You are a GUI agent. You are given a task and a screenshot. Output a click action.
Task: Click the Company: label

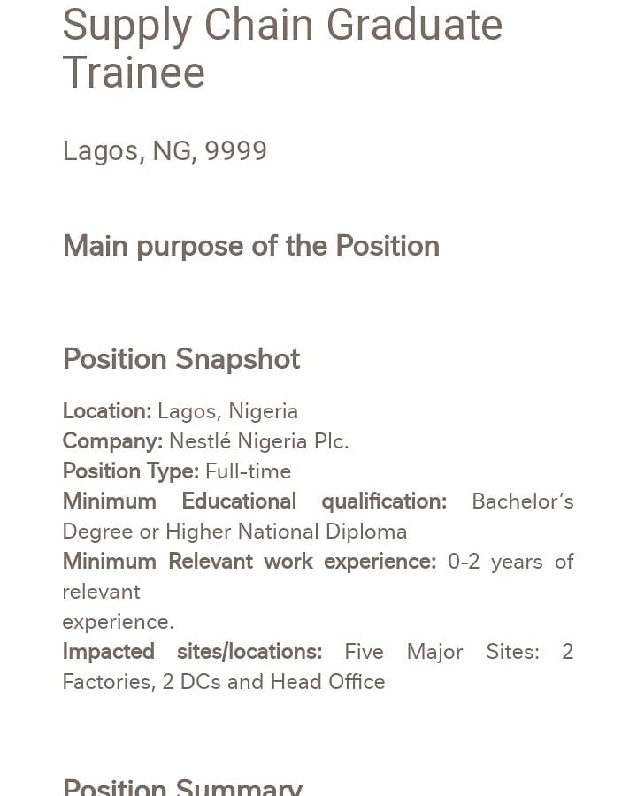112,441
